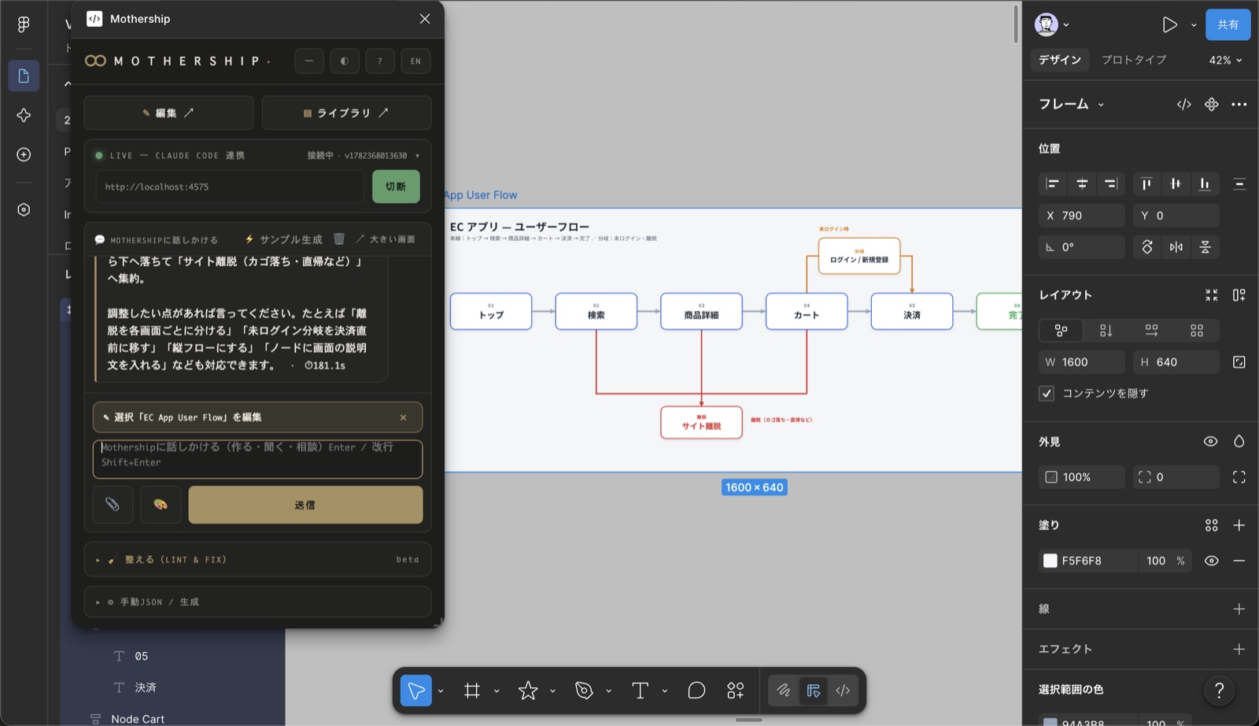Open Mothership help question mark
Viewport: 1259px width, 726px height.
380,61
